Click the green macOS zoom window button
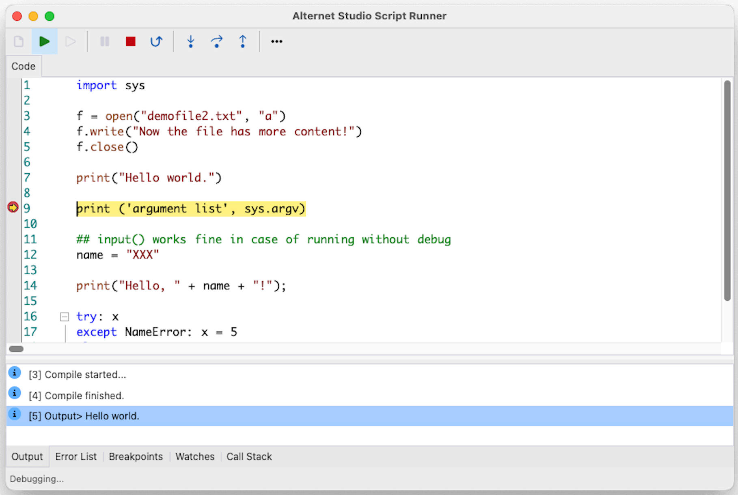Viewport: 738px width, 495px height. coord(50,16)
